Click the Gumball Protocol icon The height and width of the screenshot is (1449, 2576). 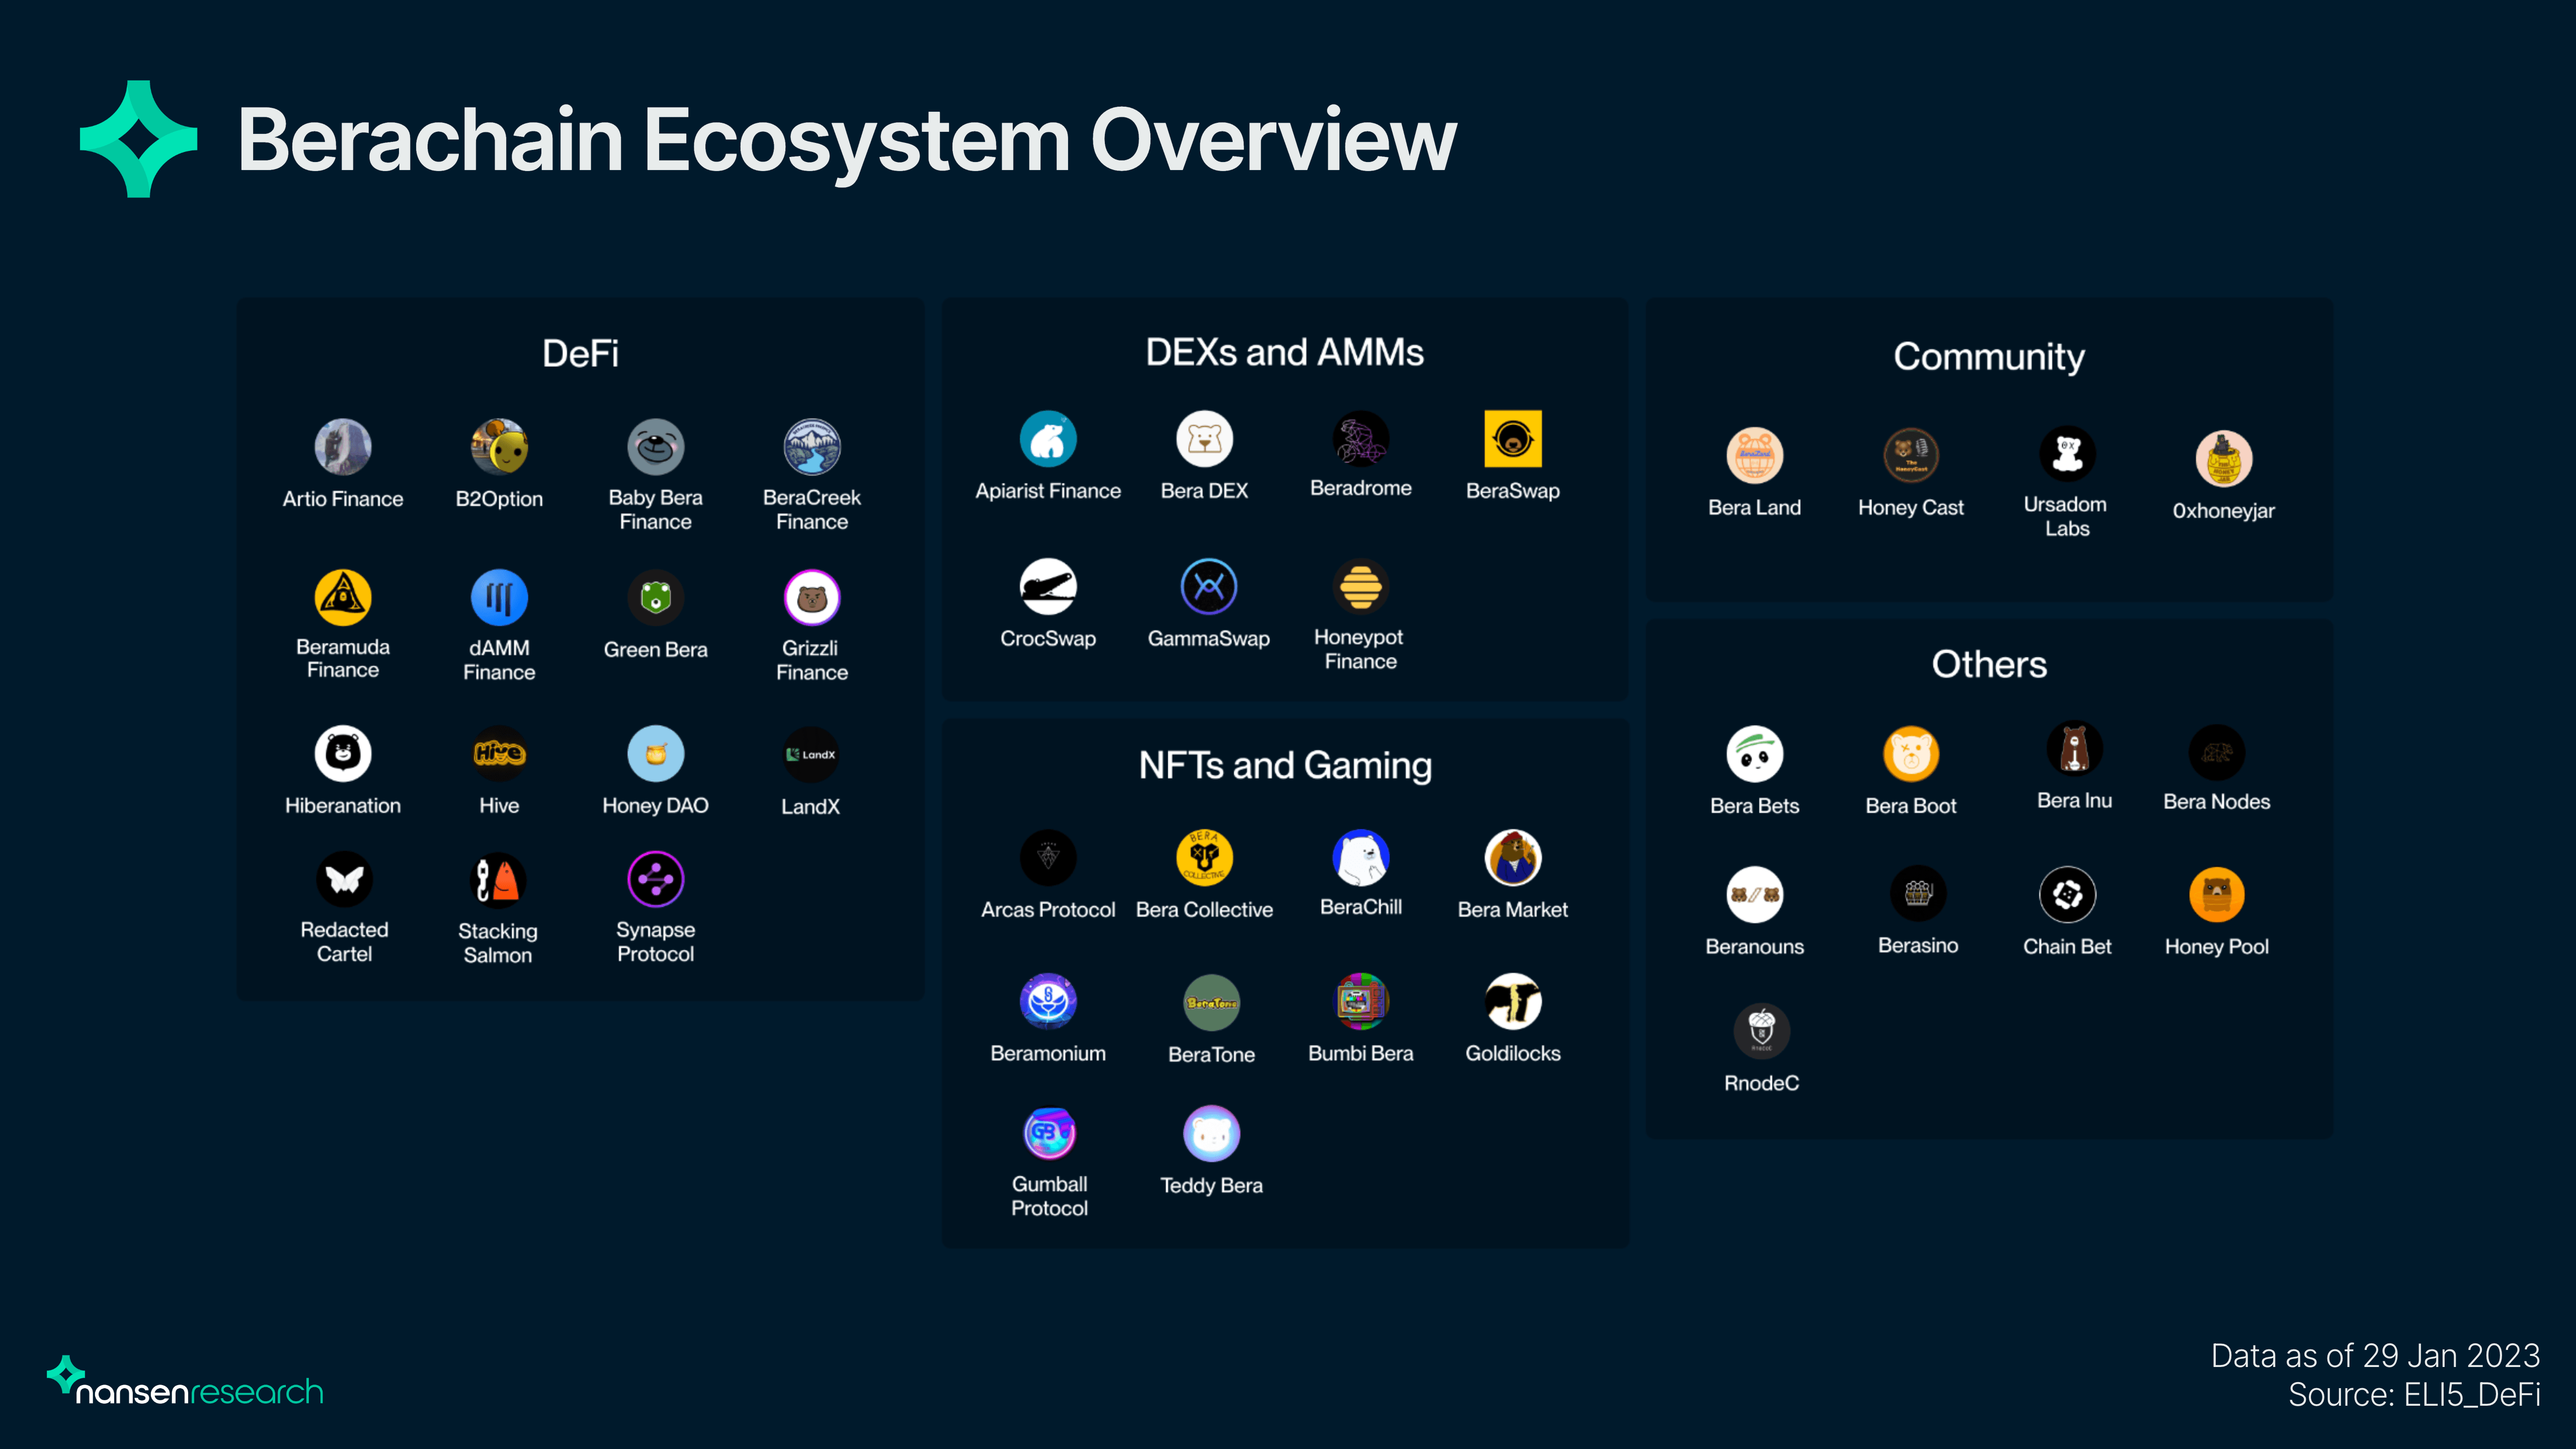[1048, 1133]
